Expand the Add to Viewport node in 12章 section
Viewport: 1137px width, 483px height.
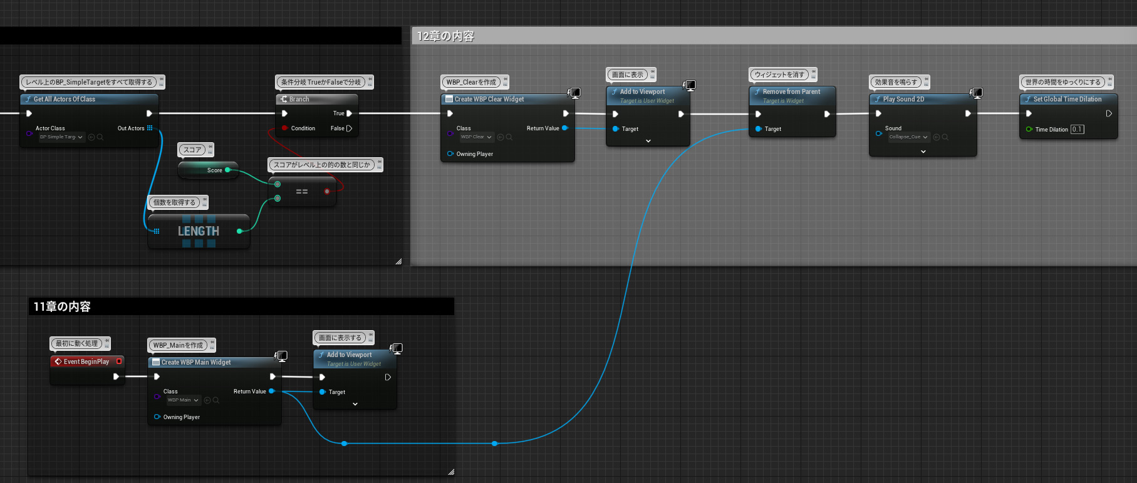648,141
